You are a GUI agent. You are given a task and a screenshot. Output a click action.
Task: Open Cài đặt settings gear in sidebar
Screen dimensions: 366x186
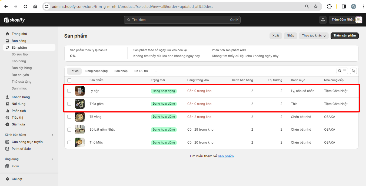point(7,179)
